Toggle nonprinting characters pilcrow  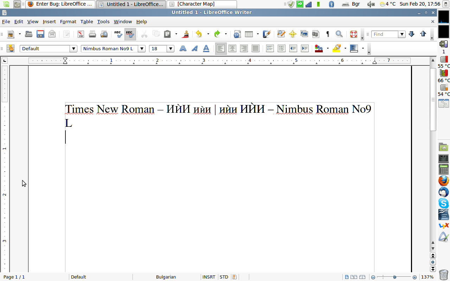point(328,34)
